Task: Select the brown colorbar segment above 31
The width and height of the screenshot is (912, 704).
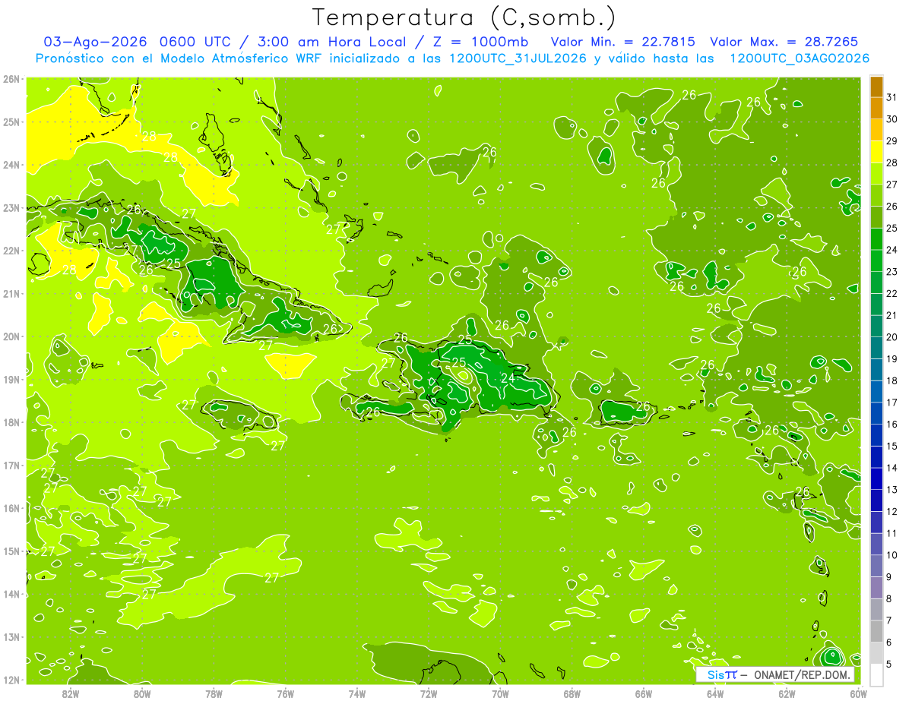Action: click(876, 87)
